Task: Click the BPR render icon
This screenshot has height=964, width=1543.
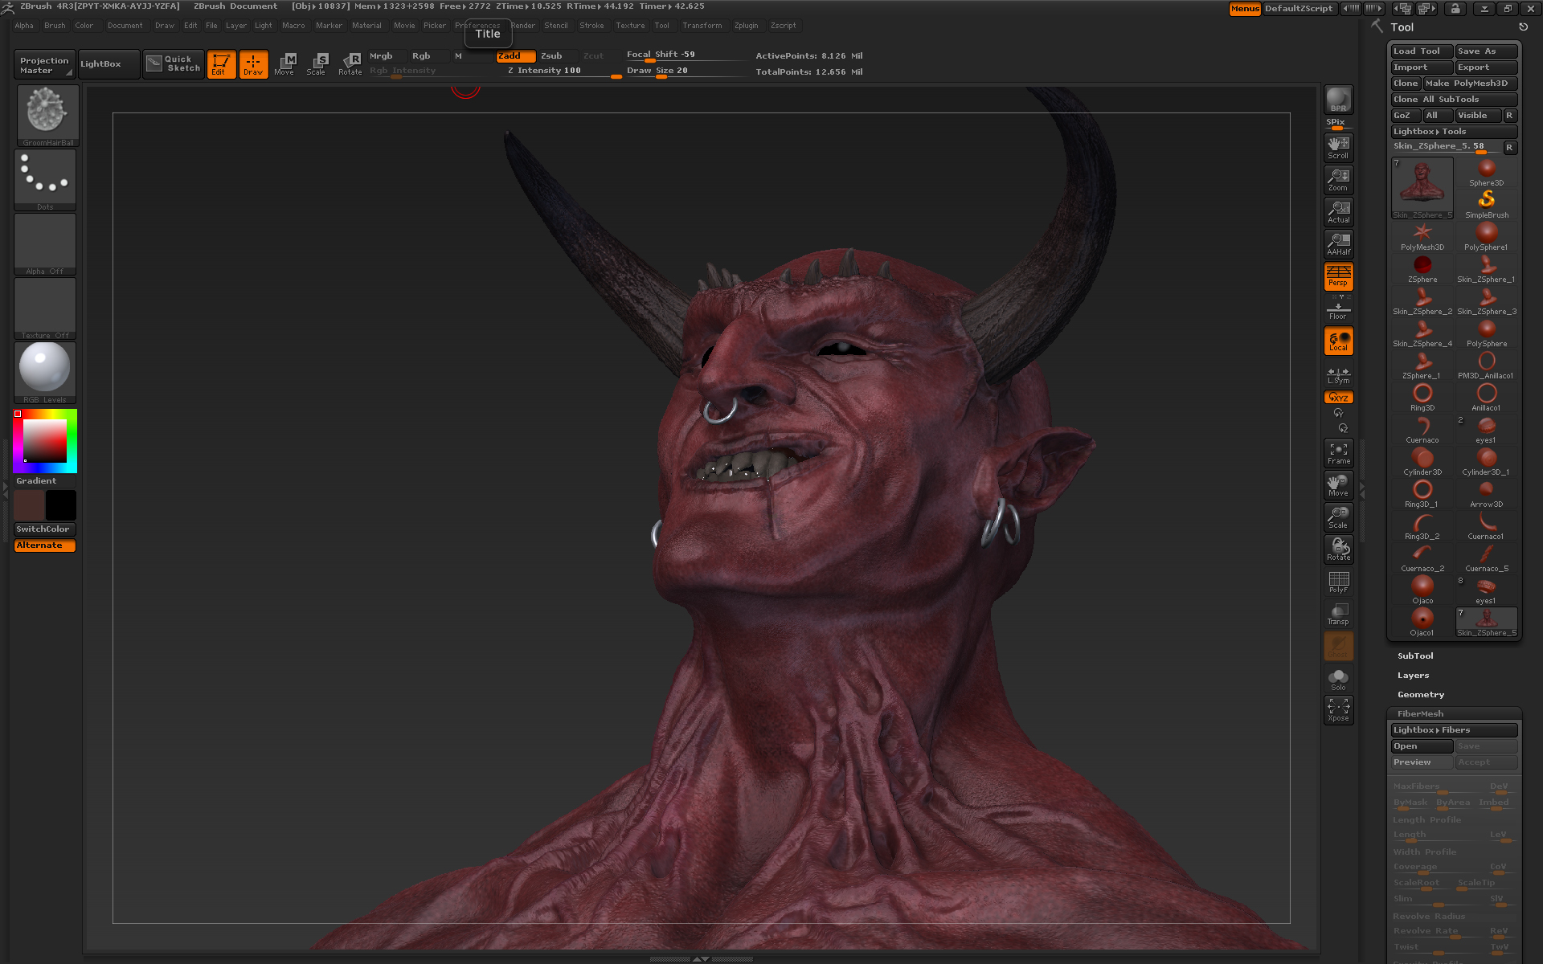Action: point(1338,100)
